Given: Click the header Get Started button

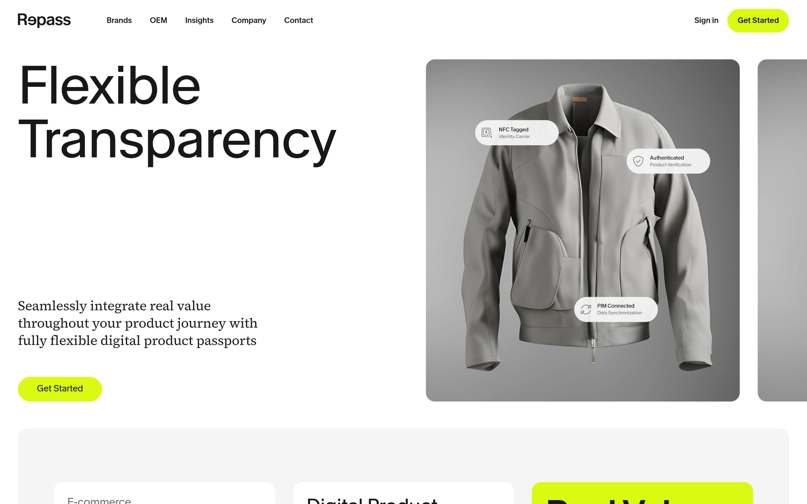Looking at the screenshot, I should pyautogui.click(x=758, y=21).
